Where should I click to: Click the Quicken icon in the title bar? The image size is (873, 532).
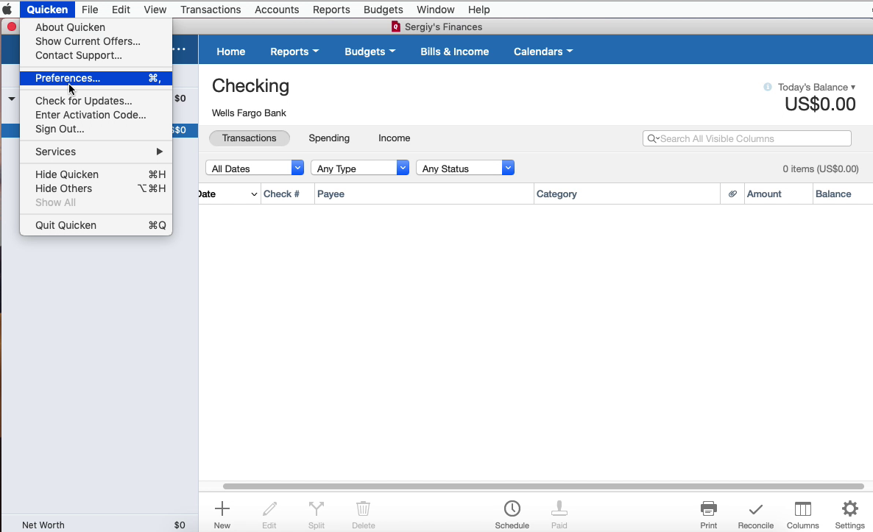396,26
